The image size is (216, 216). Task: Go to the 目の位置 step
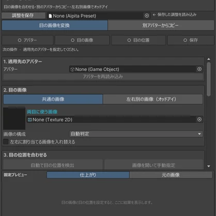click(138, 40)
